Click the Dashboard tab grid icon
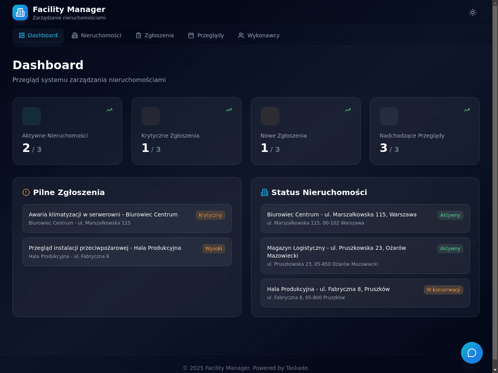Image resolution: width=498 pixels, height=373 pixels. [x=22, y=35]
